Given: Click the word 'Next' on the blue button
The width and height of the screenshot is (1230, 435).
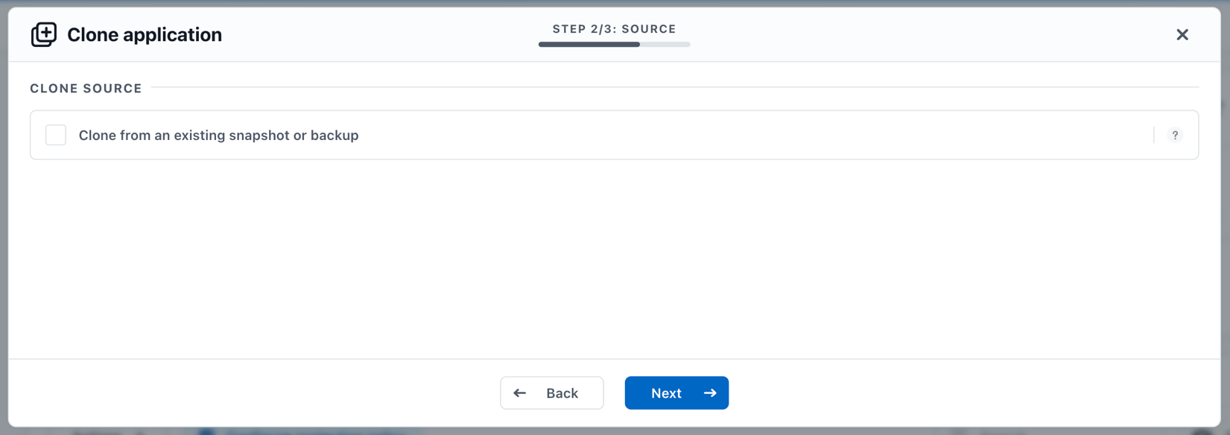Looking at the screenshot, I should pos(666,393).
